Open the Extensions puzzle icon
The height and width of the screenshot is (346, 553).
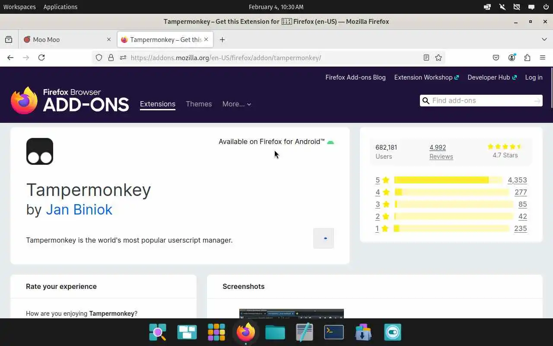527,58
